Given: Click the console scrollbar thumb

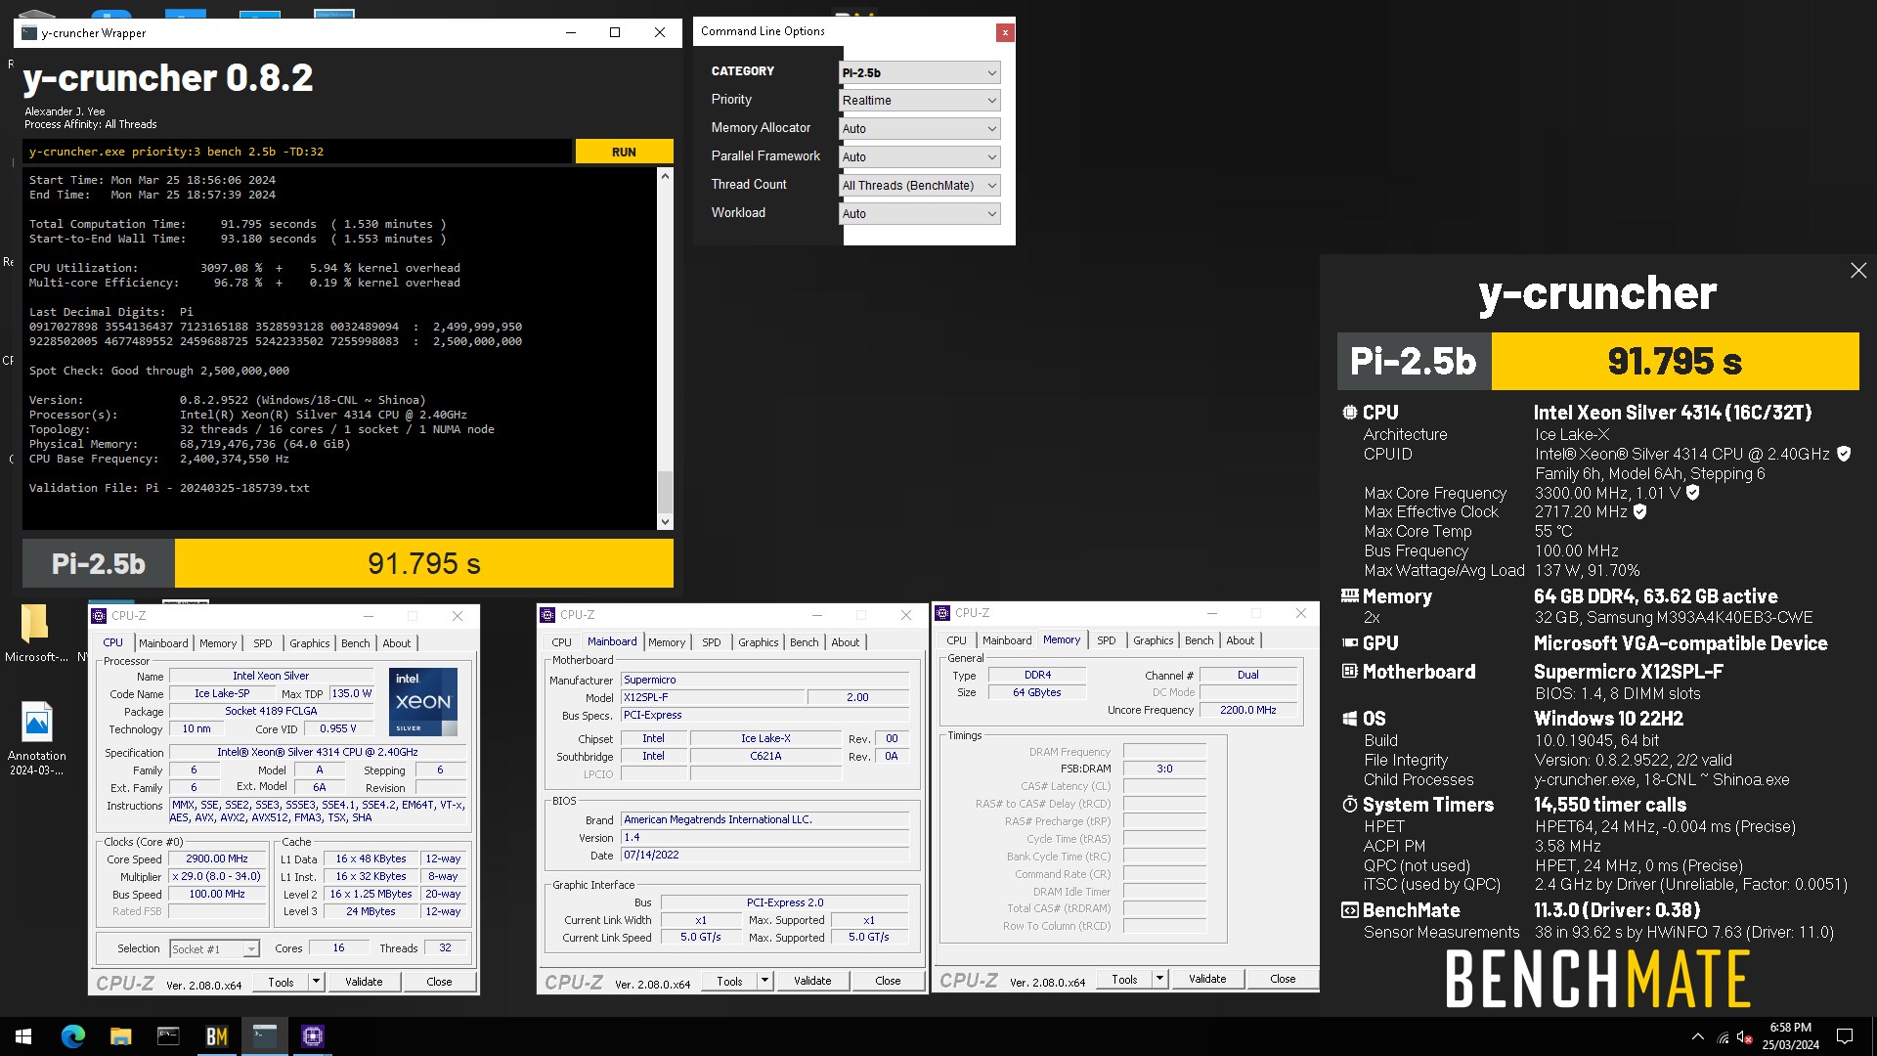Looking at the screenshot, I should 666,492.
